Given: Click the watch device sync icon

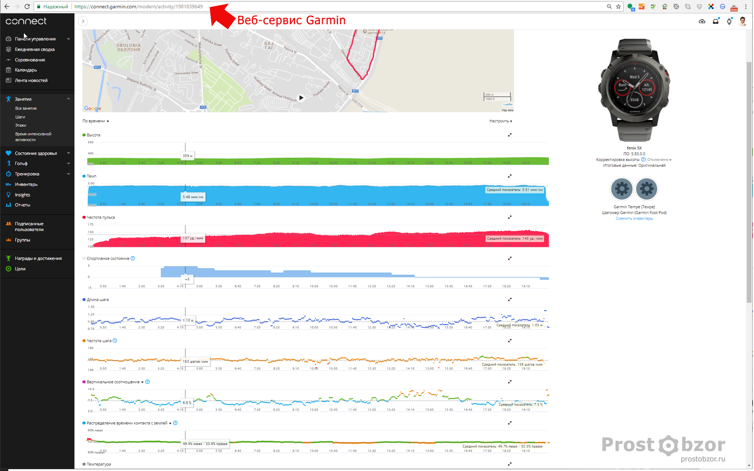Looking at the screenshot, I should point(729,22).
